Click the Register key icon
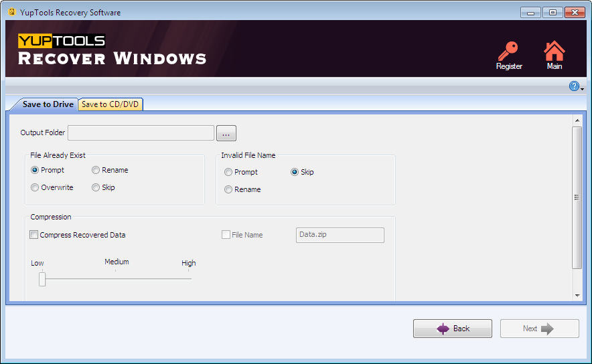The height and width of the screenshot is (364, 592). pos(508,52)
